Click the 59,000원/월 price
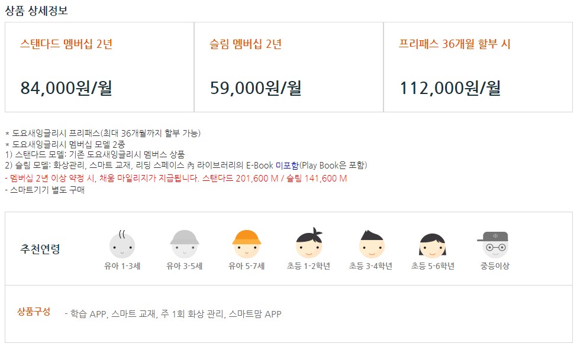The image size is (577, 350). pyautogui.click(x=256, y=88)
